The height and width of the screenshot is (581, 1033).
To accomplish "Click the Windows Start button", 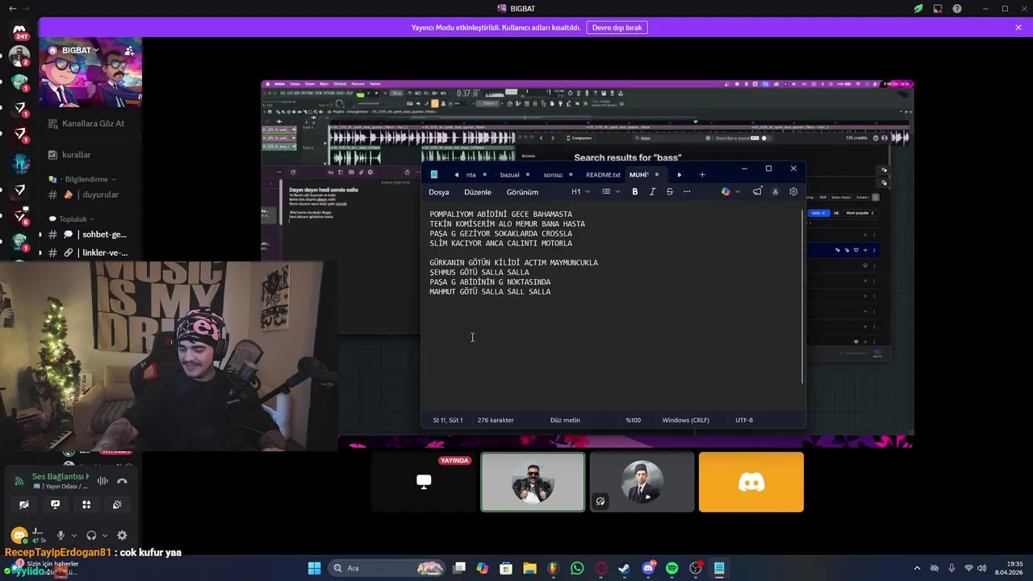I will click(314, 568).
